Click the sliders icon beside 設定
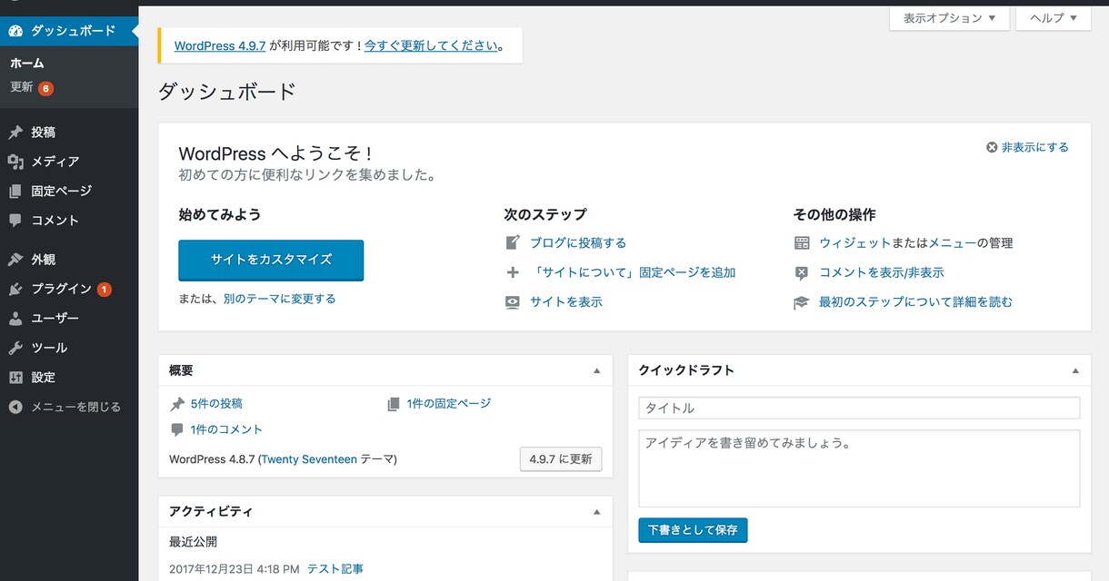This screenshot has width=1109, height=581. [x=15, y=378]
